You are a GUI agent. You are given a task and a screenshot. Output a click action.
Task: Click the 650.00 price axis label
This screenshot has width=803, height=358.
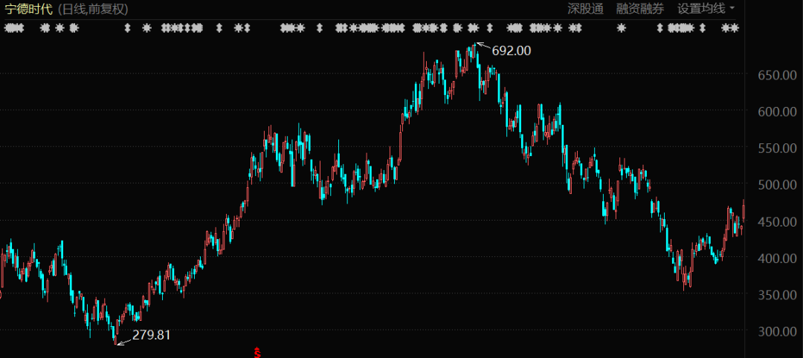[778, 75]
